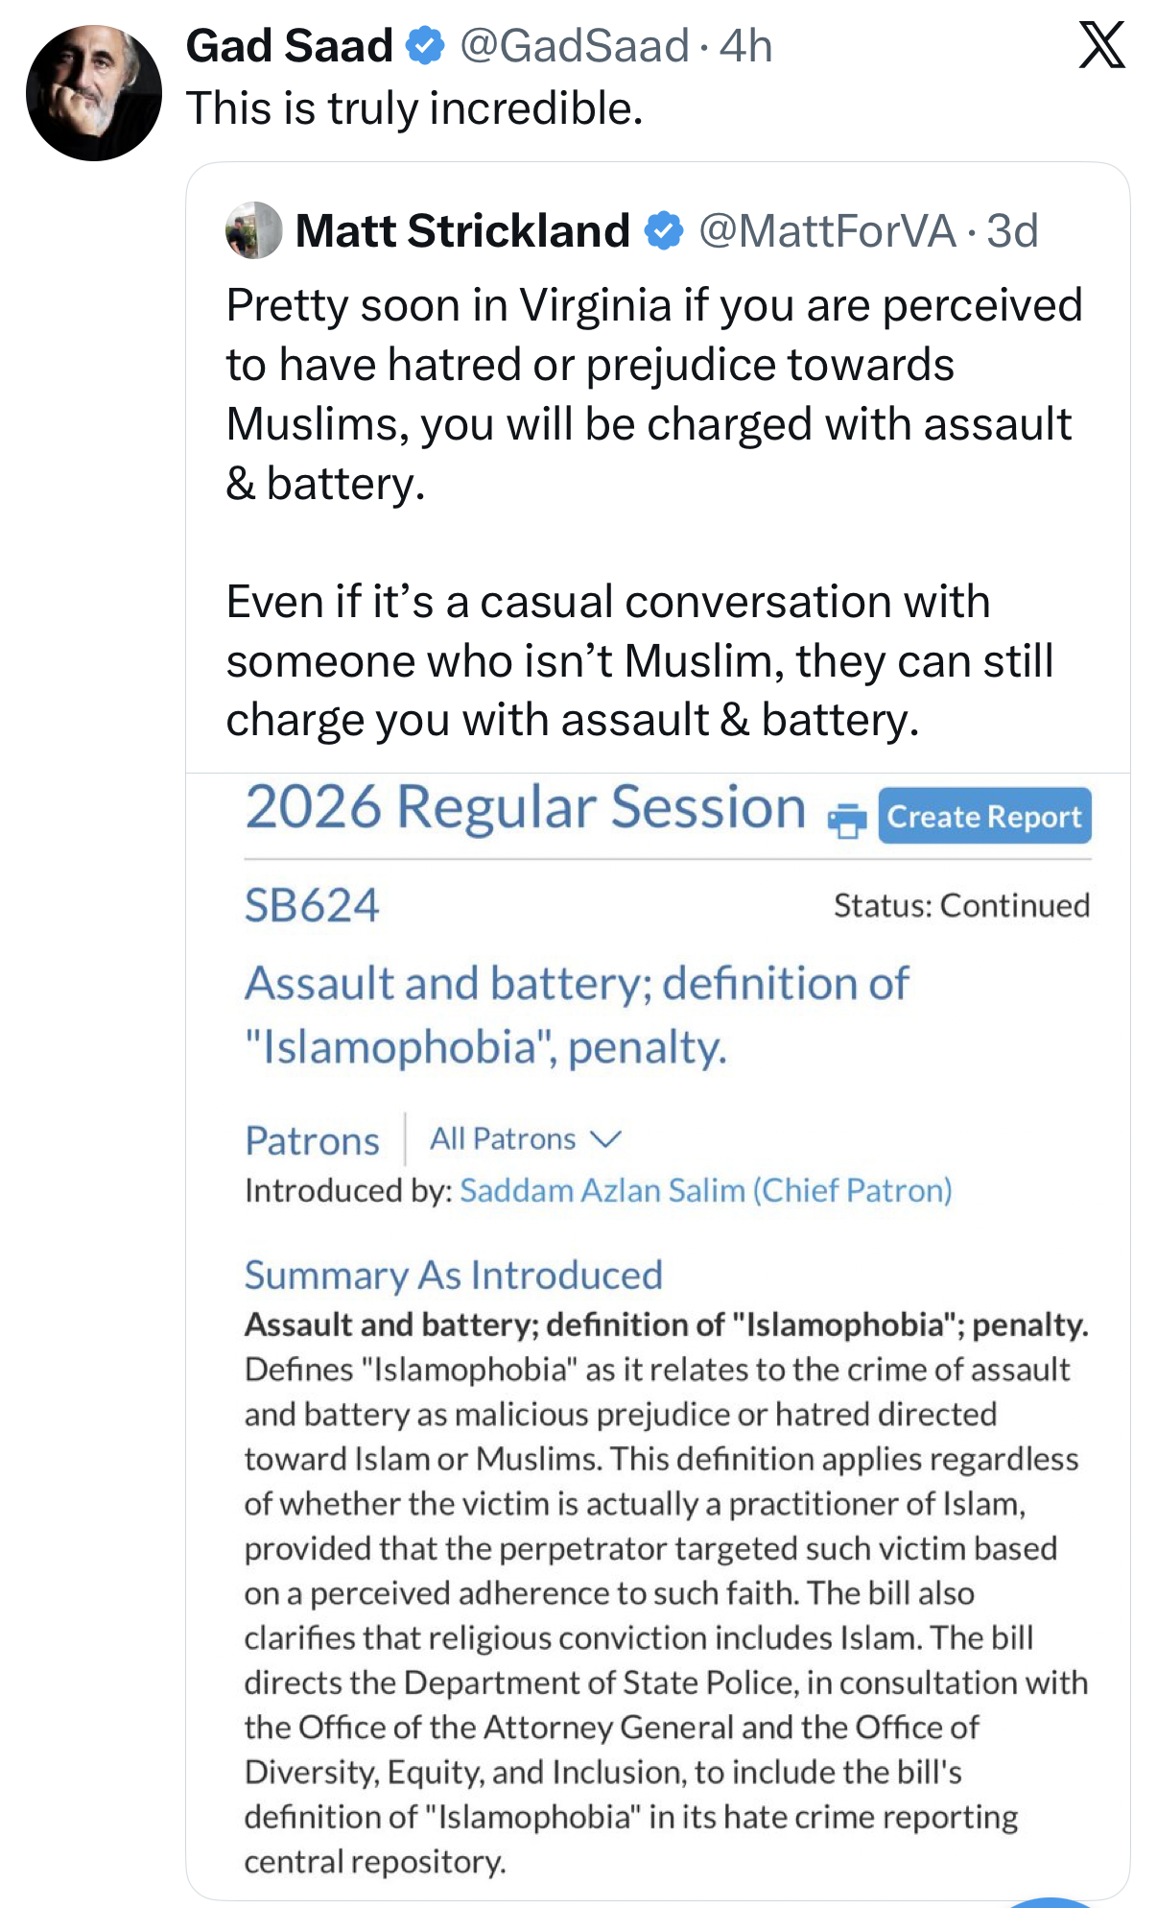Open the SB624 bill link
1157x1908 pixels.
[x=312, y=905]
